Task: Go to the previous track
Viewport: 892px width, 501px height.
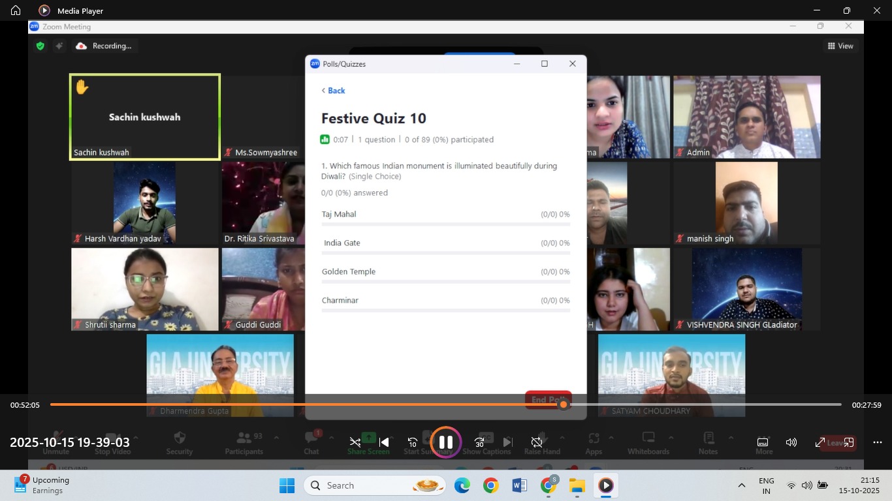Action: [x=385, y=442]
